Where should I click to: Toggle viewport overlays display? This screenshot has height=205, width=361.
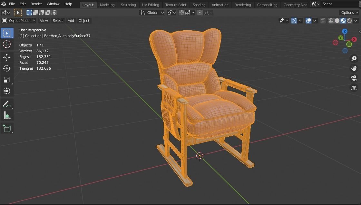pos(308,21)
